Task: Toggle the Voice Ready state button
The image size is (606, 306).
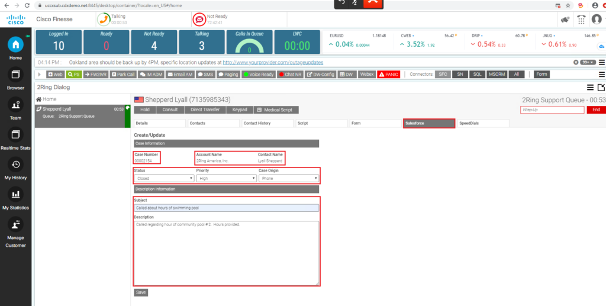Action: click(259, 75)
